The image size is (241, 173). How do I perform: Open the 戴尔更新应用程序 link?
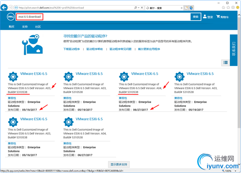(x=149, y=49)
